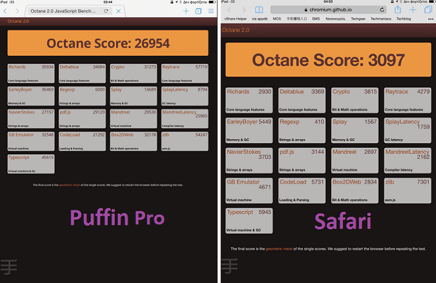Open Puffin tab switcher icon

[199, 11]
